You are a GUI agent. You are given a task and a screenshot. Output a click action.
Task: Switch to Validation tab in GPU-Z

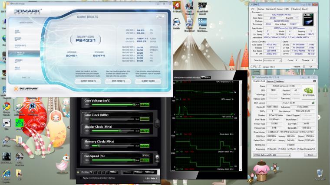pyautogui.click(x=279, y=81)
